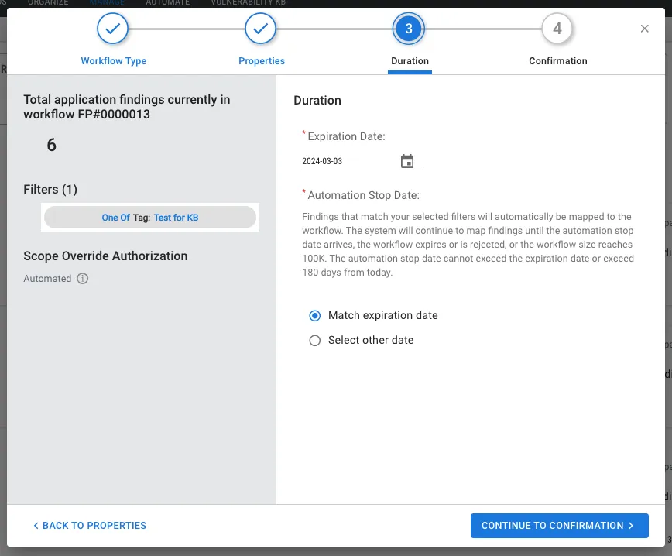
Task: Click the Expiration Date field label
Action: tap(346, 136)
